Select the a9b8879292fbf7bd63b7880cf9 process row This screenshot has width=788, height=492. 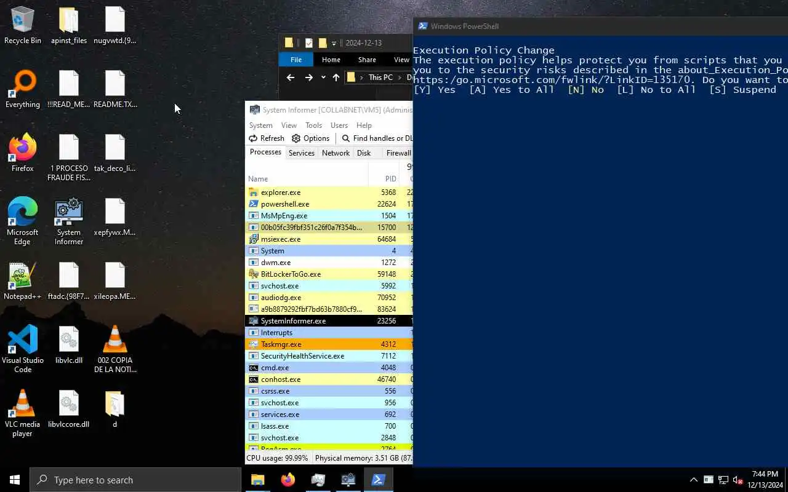329,309
